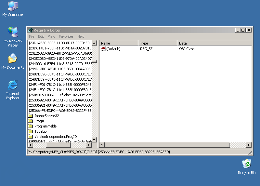Select key {24F14F02-7B1C-11d1-838f-0000F8046
Screen dimensions: 260x186
[60, 90]
